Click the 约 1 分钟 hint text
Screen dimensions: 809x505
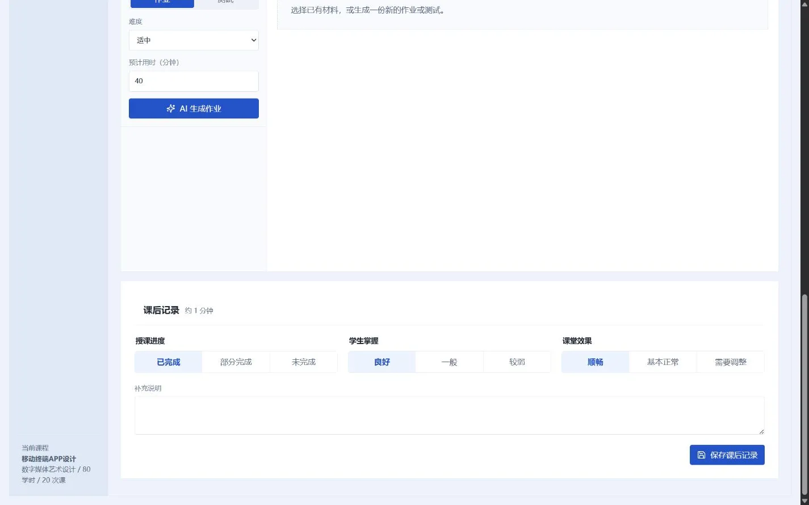[199, 311]
